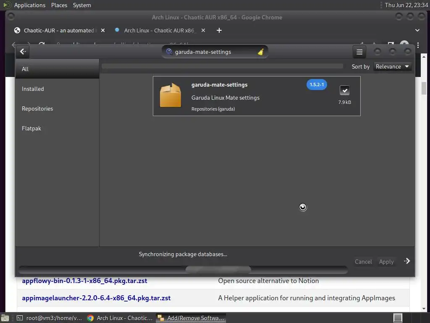This screenshot has height=323, width=430.
Task: Select the All category
Action: coord(57,69)
